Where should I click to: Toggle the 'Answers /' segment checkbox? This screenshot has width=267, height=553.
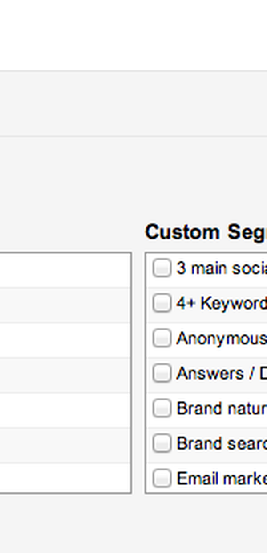[162, 373]
